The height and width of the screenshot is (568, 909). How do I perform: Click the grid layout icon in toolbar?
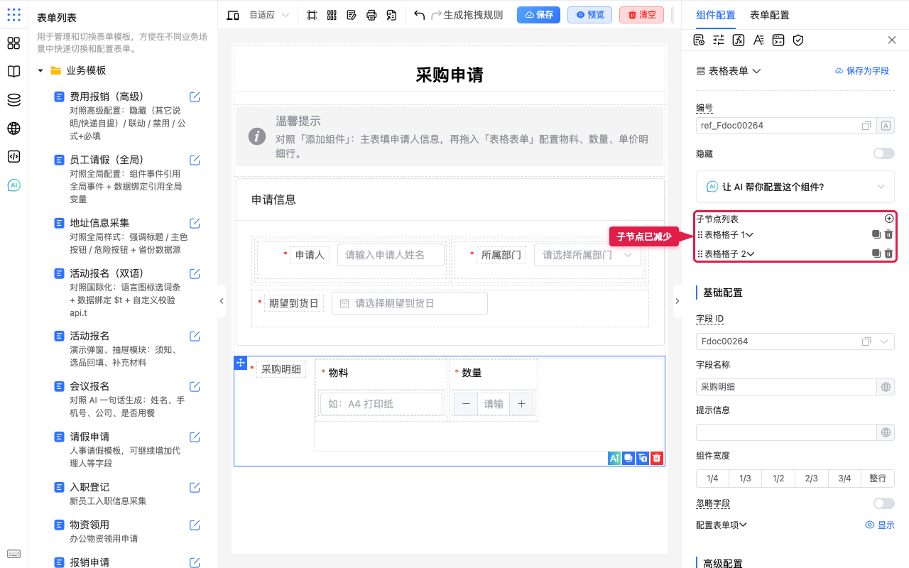click(x=332, y=15)
